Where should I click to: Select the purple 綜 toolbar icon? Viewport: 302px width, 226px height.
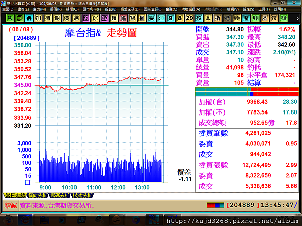pos(104,18)
